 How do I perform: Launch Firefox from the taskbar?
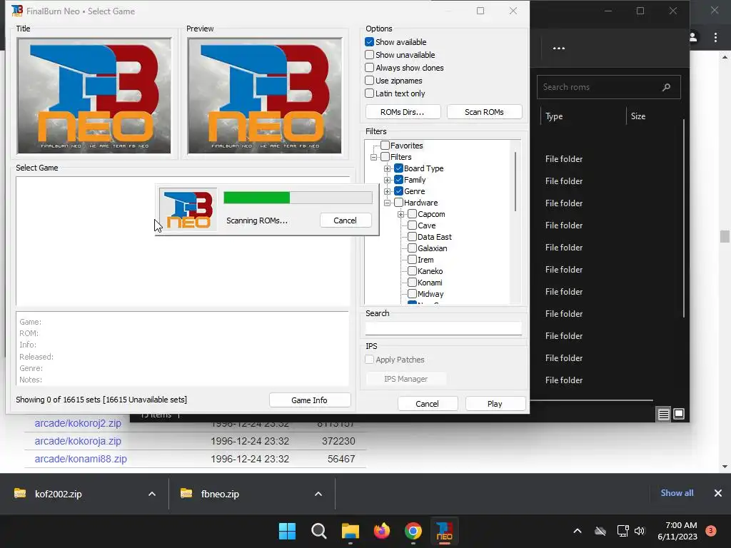[382, 531]
